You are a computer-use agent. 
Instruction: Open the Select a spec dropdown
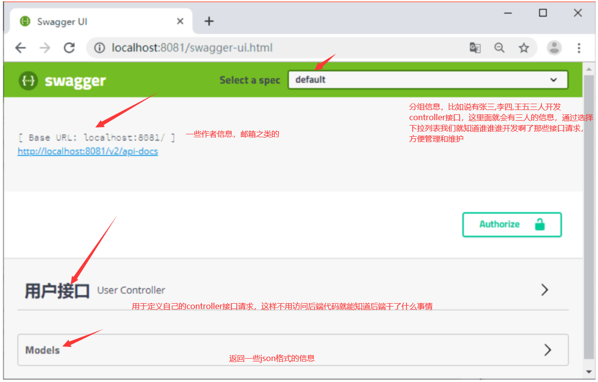(x=428, y=80)
